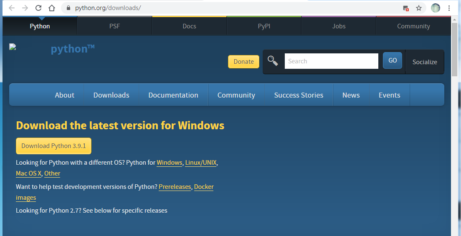Image resolution: width=461 pixels, height=236 pixels.
Task: Bookmark page with star icon
Action: pyautogui.click(x=419, y=8)
